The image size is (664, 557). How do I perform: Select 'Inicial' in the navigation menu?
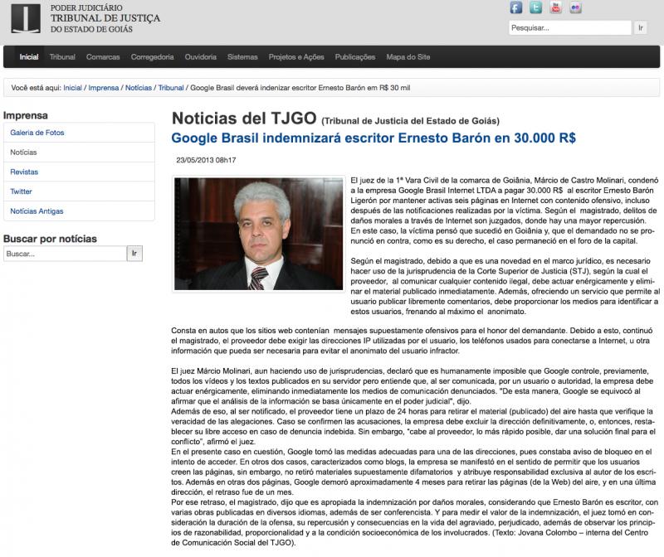(x=27, y=56)
